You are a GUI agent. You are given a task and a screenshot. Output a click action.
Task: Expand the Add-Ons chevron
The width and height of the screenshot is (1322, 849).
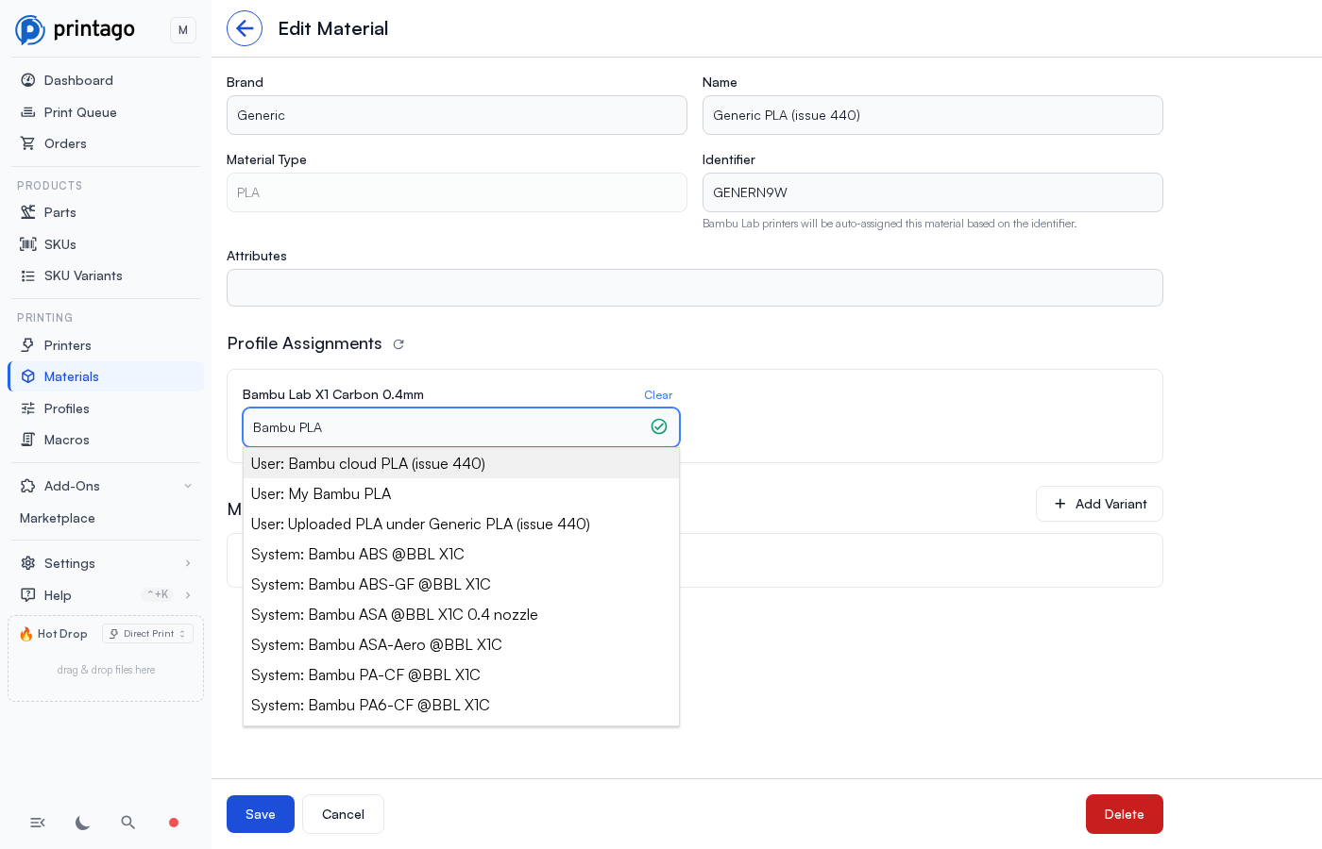(x=188, y=486)
